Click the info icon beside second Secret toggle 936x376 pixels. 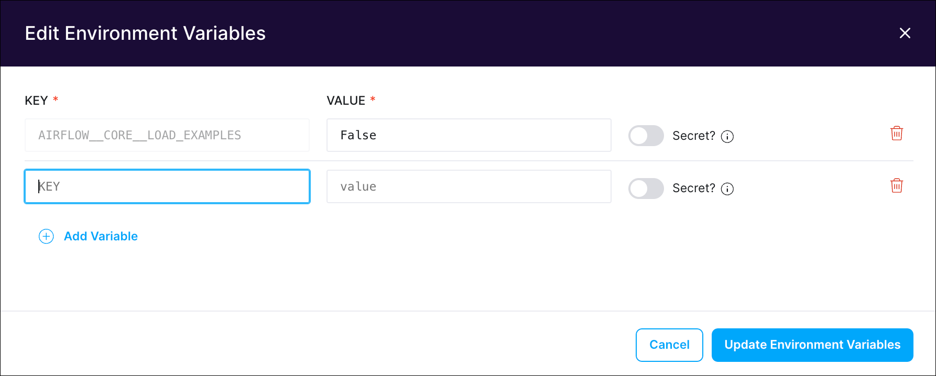coord(727,189)
